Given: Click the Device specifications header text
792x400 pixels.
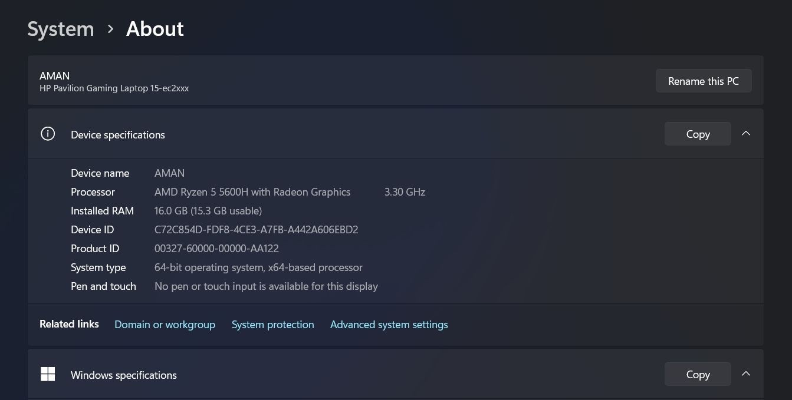Looking at the screenshot, I should click(x=118, y=135).
